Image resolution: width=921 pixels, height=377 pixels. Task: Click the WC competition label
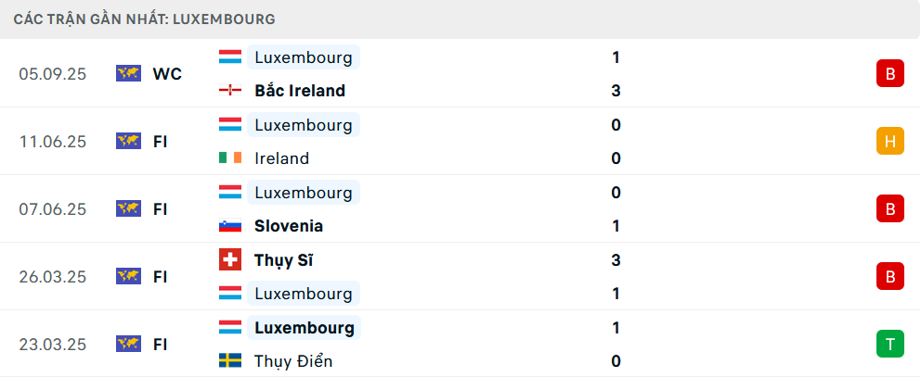(x=167, y=74)
